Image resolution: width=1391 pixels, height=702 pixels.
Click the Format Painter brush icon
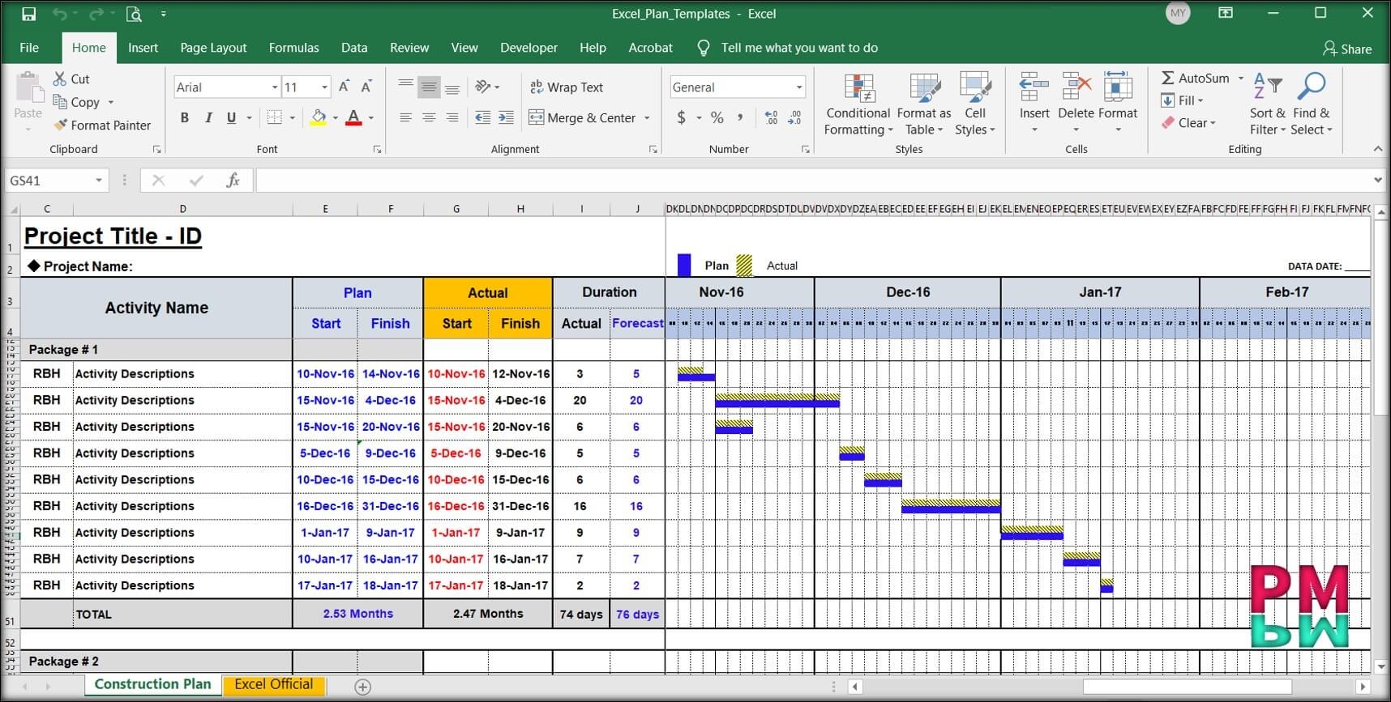point(61,126)
